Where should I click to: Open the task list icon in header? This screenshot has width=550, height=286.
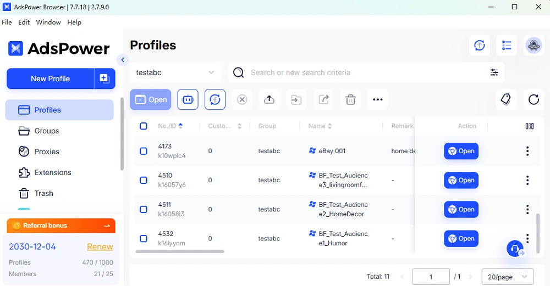coord(507,45)
